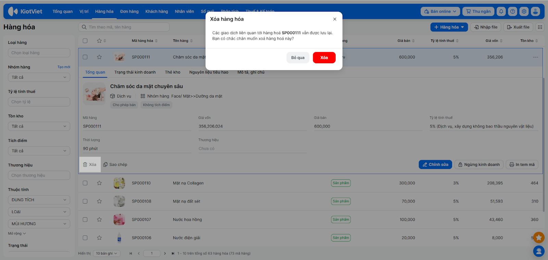Open Tổng quan menu
Image resolution: width=548 pixels, height=260 pixels.
(63, 11)
